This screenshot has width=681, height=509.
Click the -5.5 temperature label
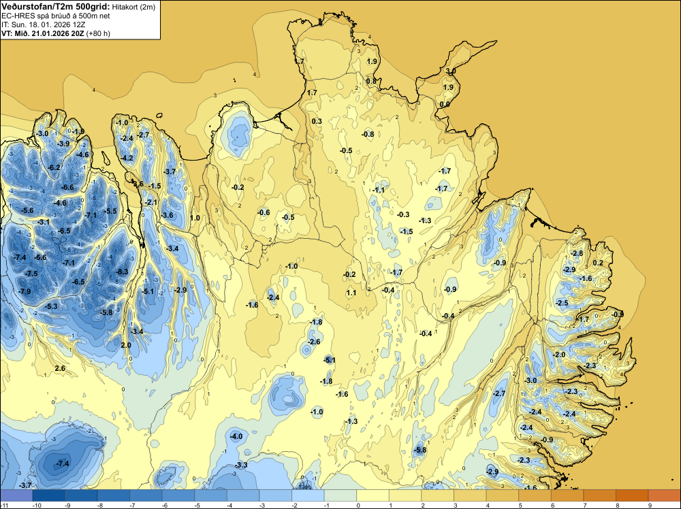point(111,211)
